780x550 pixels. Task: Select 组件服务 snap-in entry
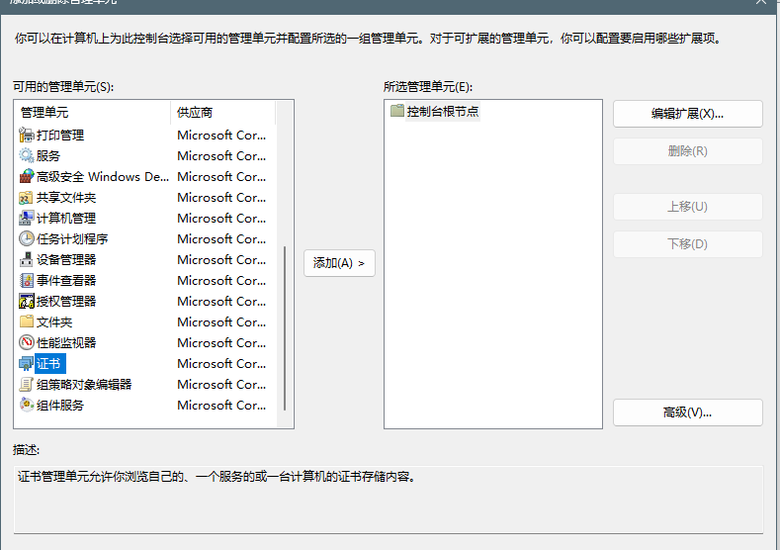click(x=60, y=406)
